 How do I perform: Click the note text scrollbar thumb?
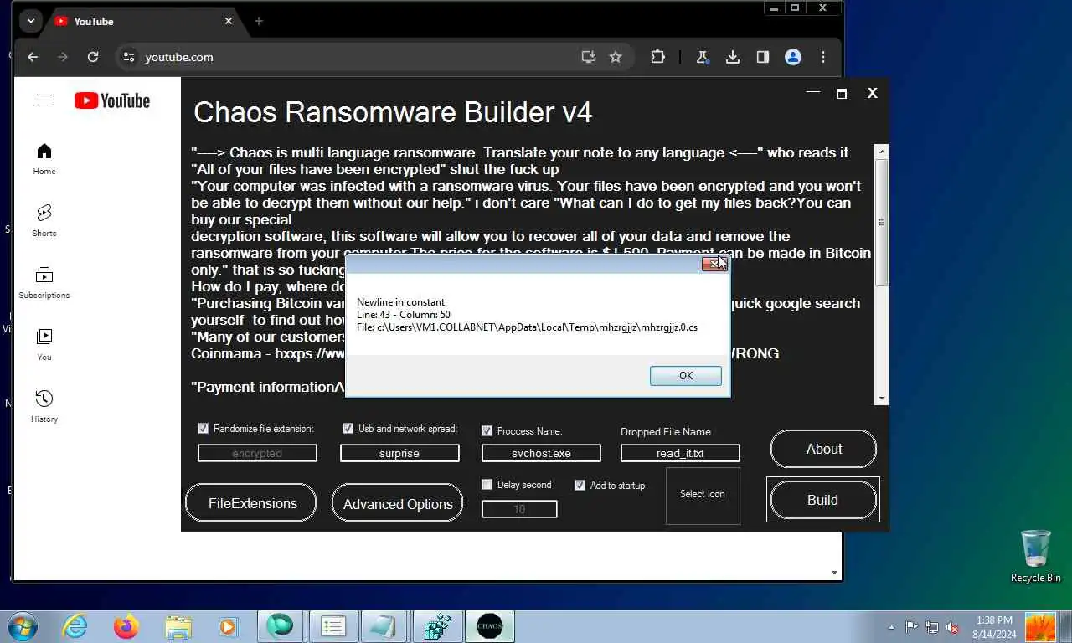click(881, 222)
